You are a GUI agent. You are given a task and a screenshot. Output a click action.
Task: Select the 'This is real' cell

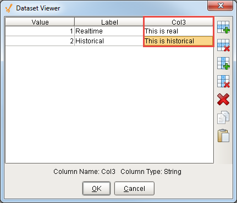tap(179, 31)
